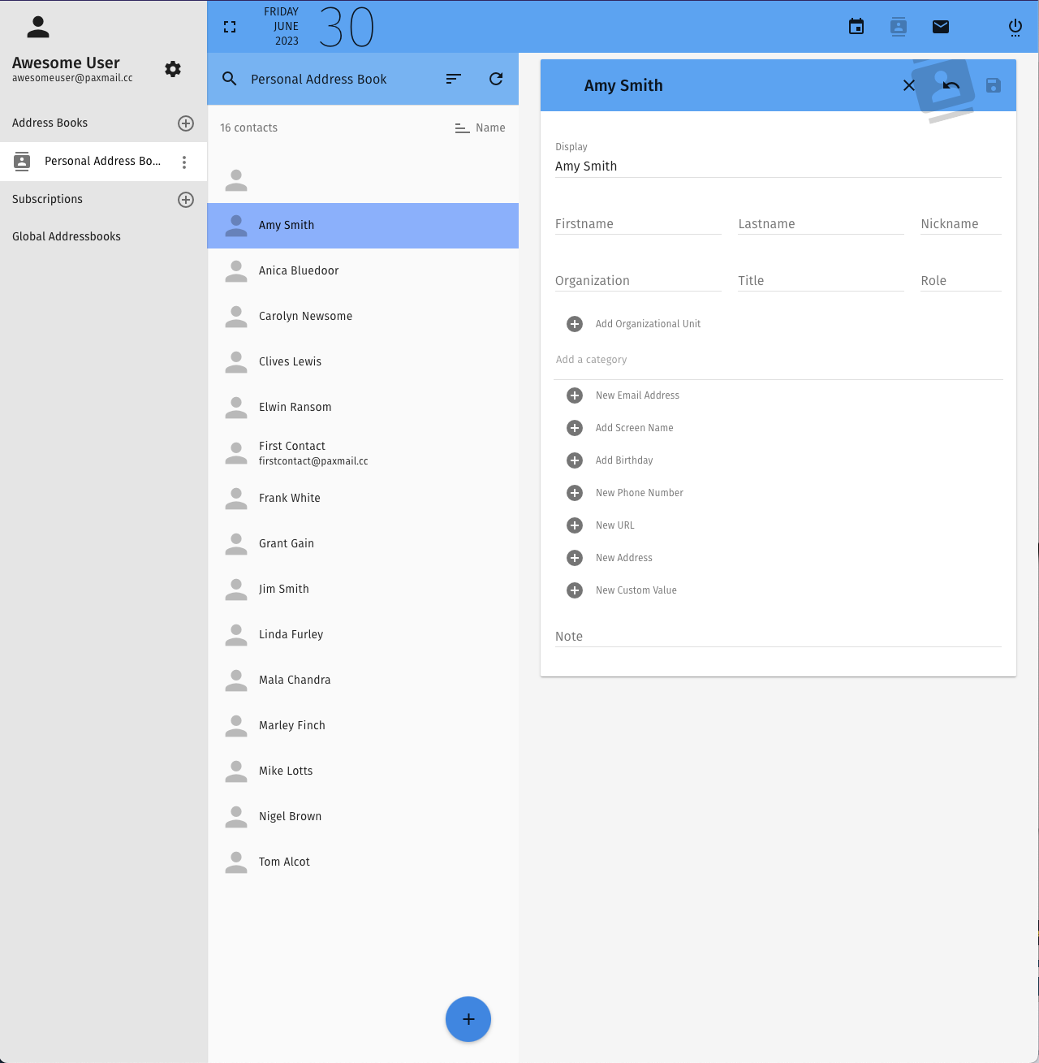Click the Firstname input field
Screen dimensions: 1039x1063
637,224
